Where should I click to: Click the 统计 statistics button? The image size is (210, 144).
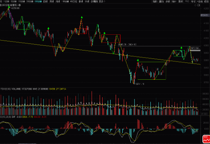(174, 2)
